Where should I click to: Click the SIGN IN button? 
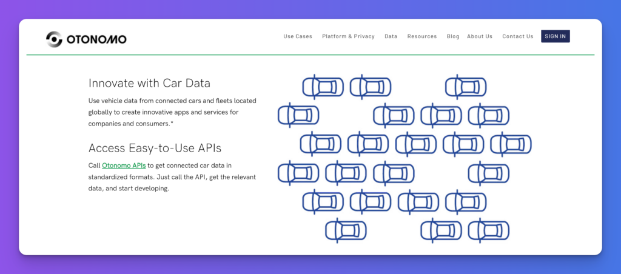556,36
